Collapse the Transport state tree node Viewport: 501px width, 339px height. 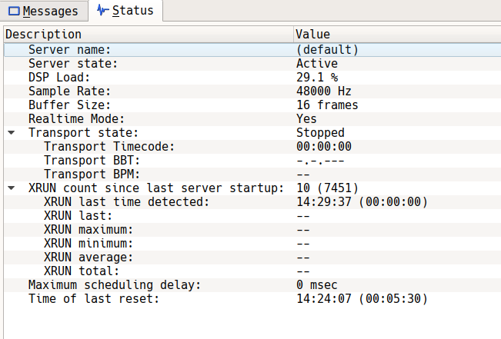(11, 133)
